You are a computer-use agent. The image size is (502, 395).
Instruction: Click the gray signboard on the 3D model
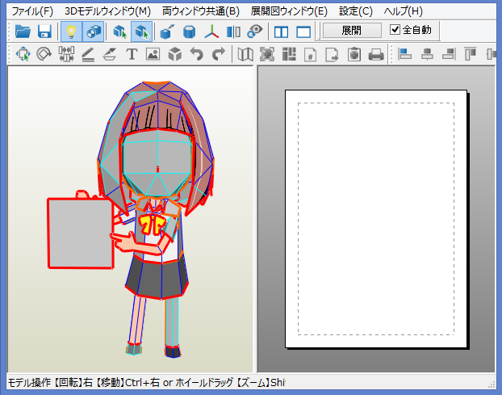[81, 233]
